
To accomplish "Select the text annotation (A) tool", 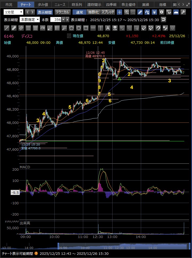I will 108,28.
